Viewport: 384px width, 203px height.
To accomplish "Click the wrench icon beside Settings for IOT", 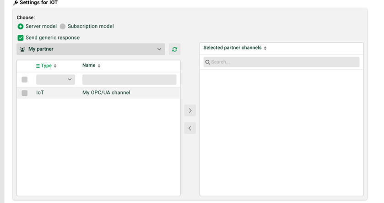I will coord(16,3).
